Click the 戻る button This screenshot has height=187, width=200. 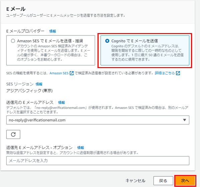click(163, 181)
